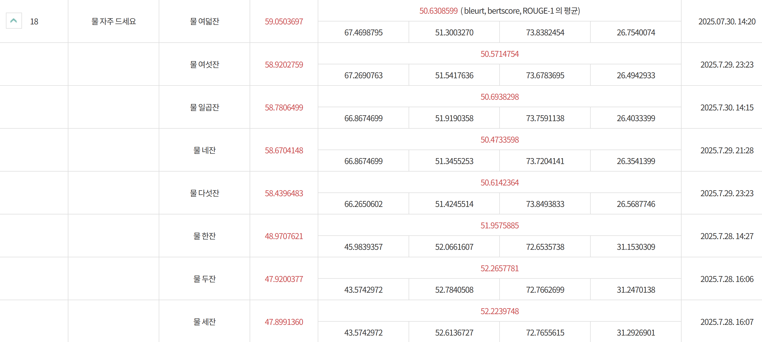Click average score 50.6308599 with metric note
The width and height of the screenshot is (762, 342).
coord(500,11)
